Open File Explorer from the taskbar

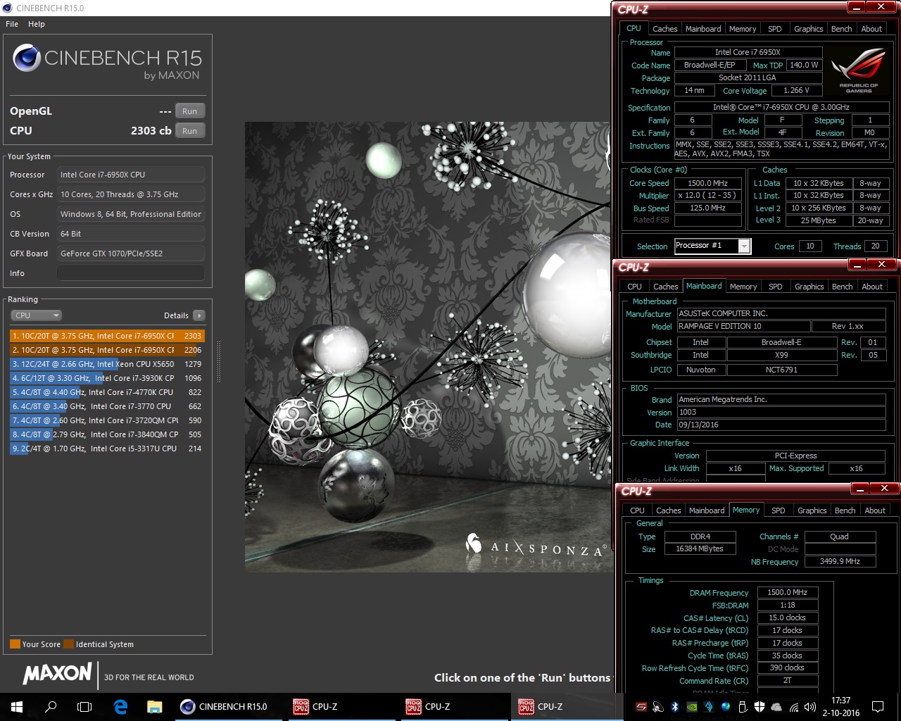point(154,707)
